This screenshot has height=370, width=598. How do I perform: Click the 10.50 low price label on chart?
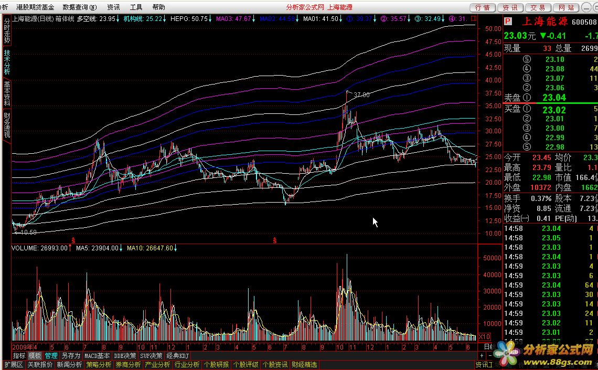coord(28,232)
